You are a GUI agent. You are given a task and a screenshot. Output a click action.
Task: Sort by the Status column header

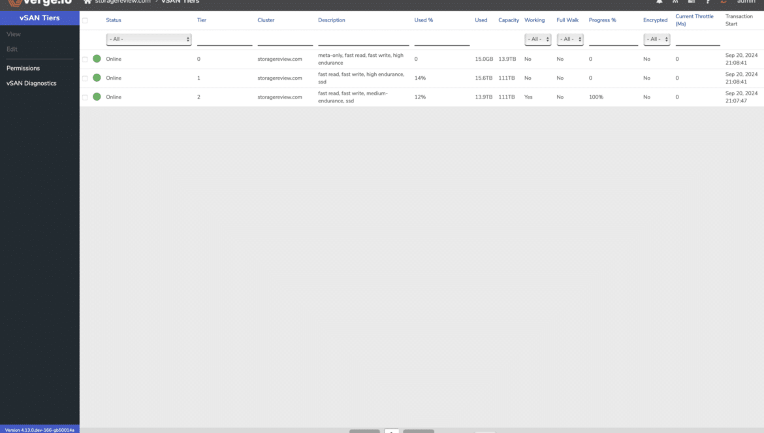tap(114, 20)
